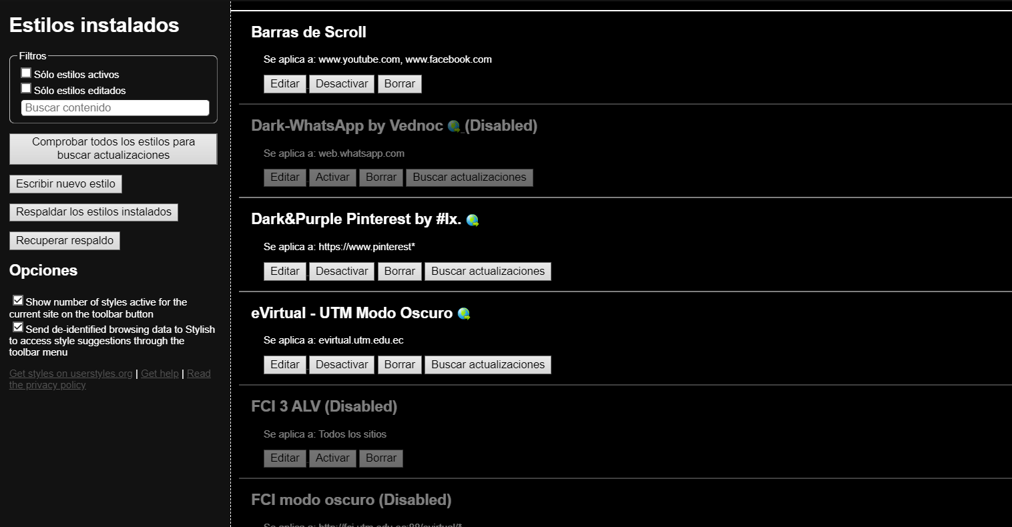
Task: Check updates for the Dark&Purple Pinterest style
Action: 487,271
